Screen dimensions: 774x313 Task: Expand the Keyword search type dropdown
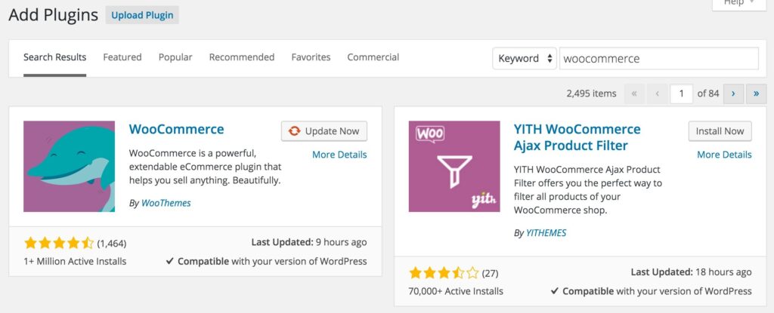pyautogui.click(x=525, y=59)
